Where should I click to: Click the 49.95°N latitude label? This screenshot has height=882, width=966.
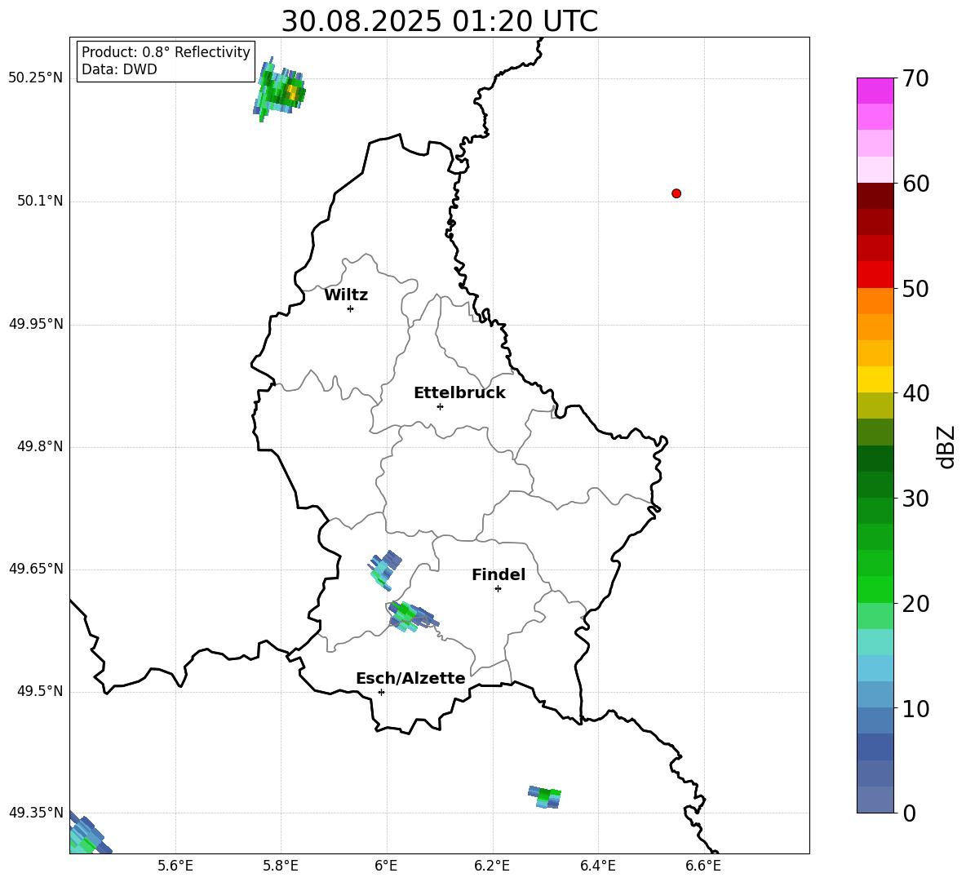tap(36, 324)
